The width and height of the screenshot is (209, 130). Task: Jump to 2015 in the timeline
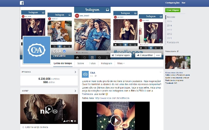[169, 21]
